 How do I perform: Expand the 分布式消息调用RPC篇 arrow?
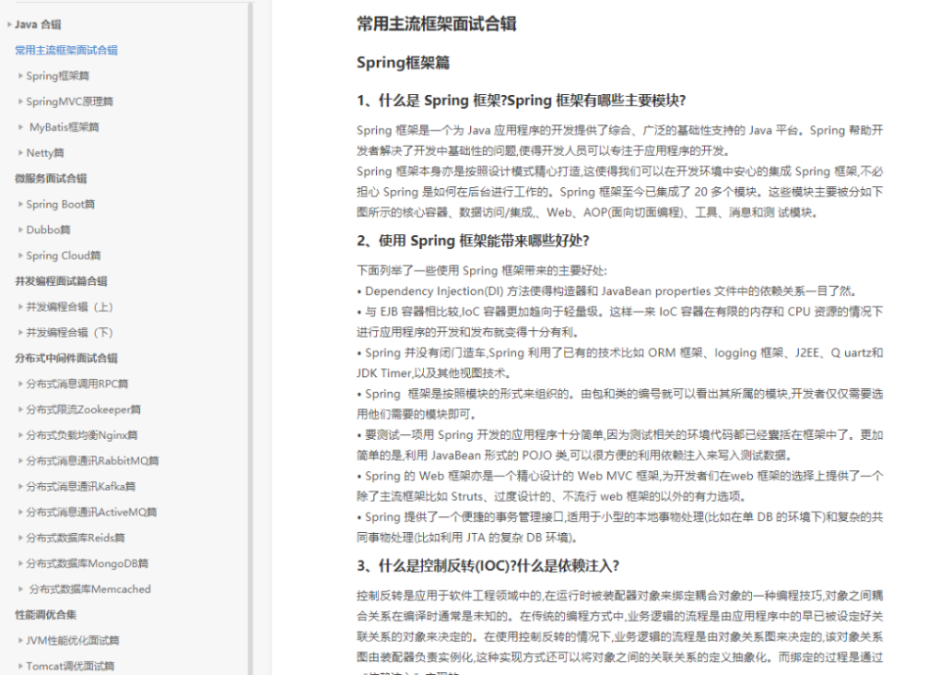point(21,384)
